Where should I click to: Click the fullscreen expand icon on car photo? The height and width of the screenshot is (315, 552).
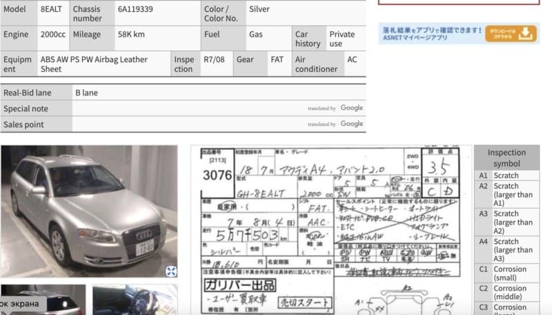171,271
